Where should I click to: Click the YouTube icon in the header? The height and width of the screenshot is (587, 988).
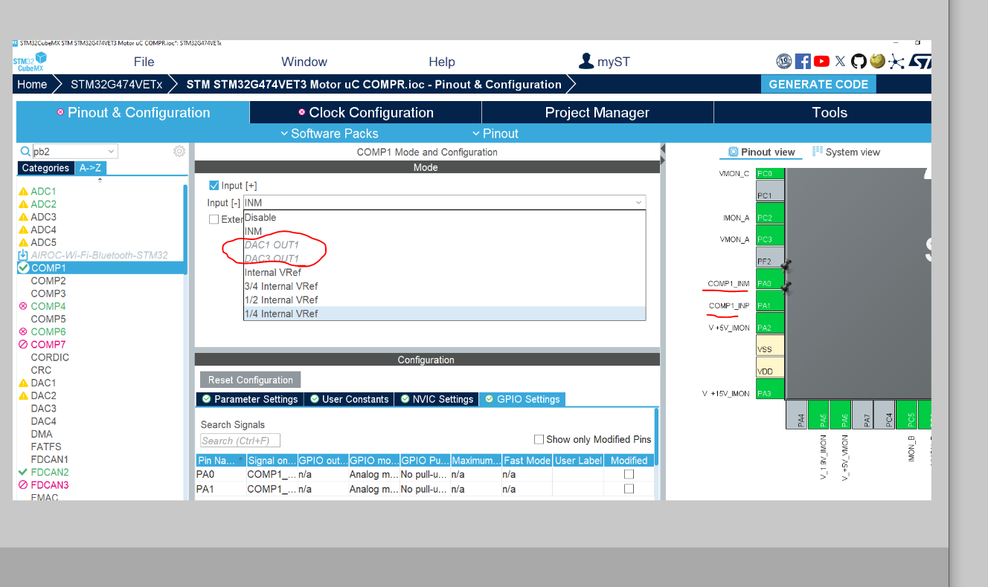pyautogui.click(x=821, y=61)
